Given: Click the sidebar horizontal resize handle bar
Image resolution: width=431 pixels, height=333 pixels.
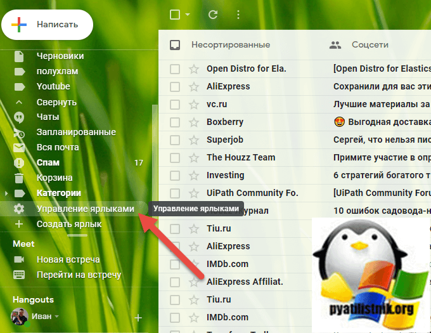Looking at the screenshot, I should (x=77, y=235).
